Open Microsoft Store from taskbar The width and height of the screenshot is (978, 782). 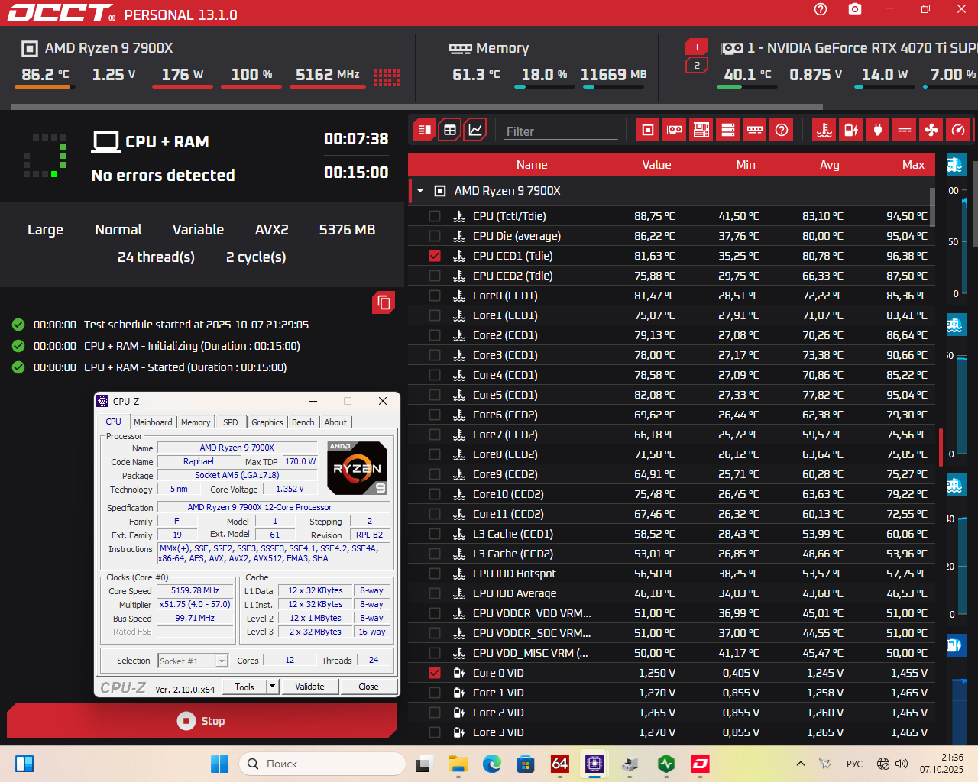pos(525,764)
